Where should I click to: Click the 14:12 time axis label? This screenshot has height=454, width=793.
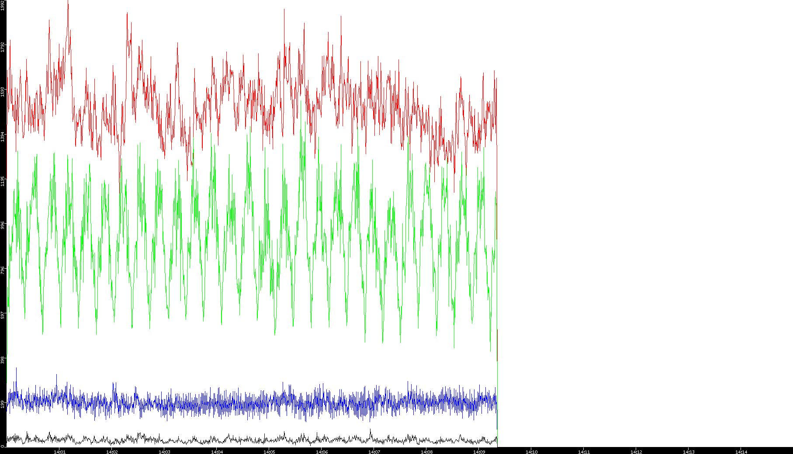(x=636, y=452)
